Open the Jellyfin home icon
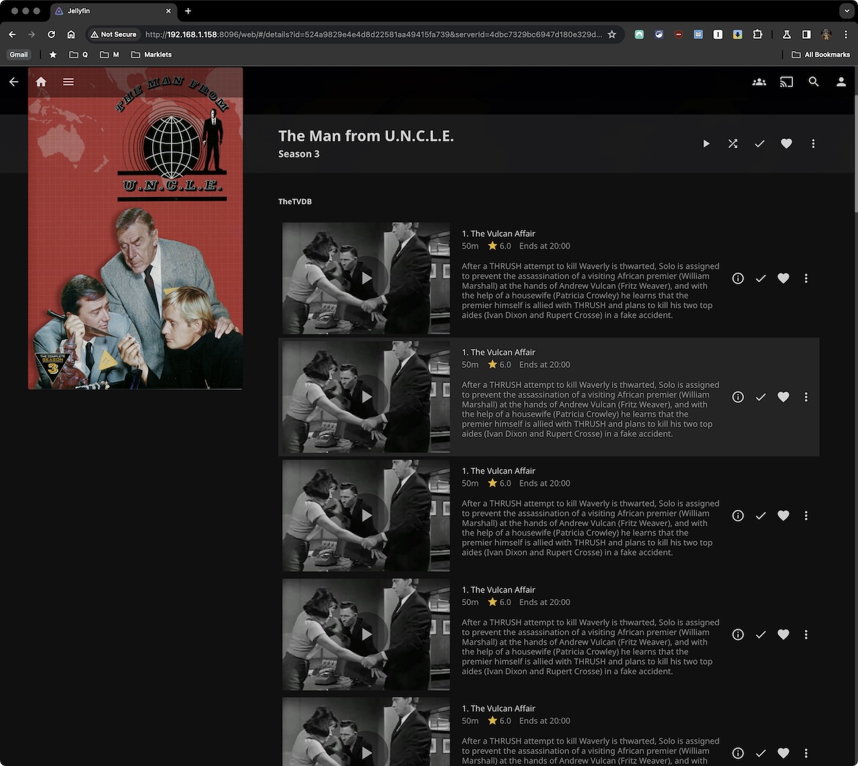The width and height of the screenshot is (858, 766). coord(41,82)
